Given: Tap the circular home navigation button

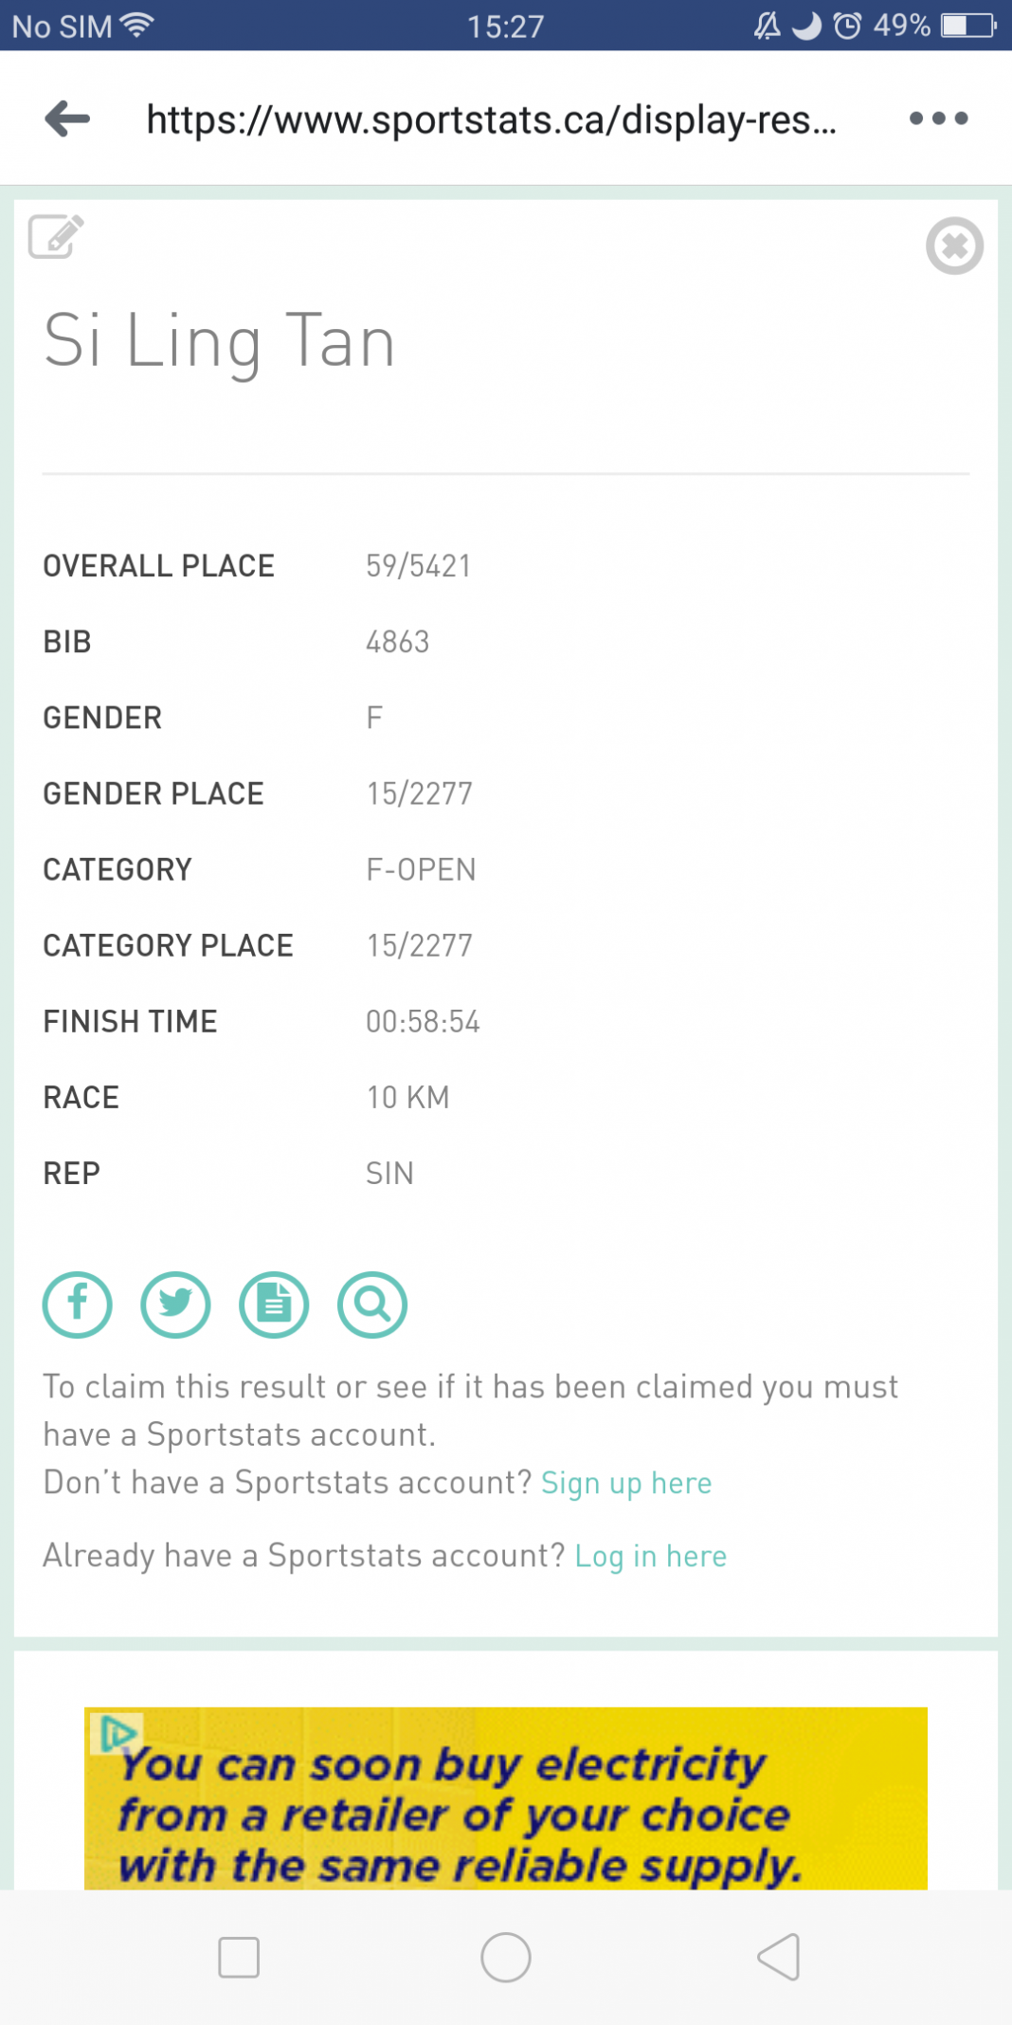Looking at the screenshot, I should coord(506,1958).
